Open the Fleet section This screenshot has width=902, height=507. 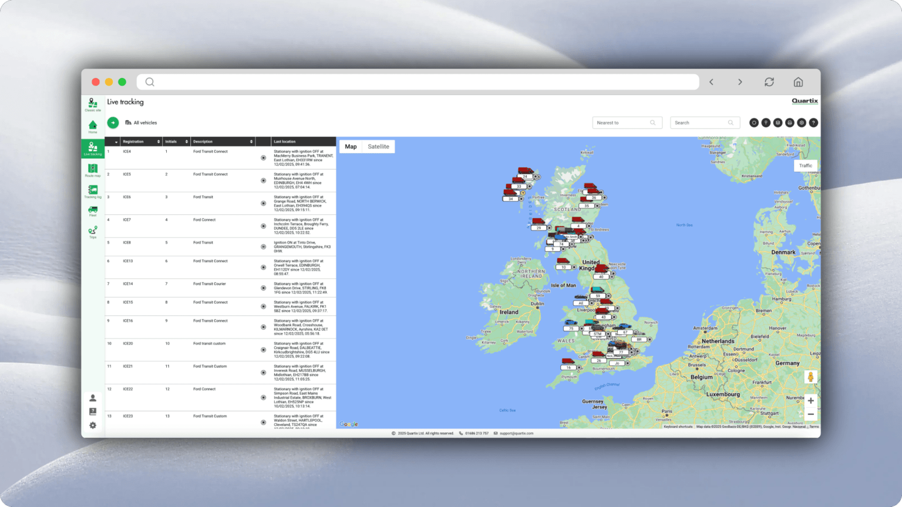point(92,210)
